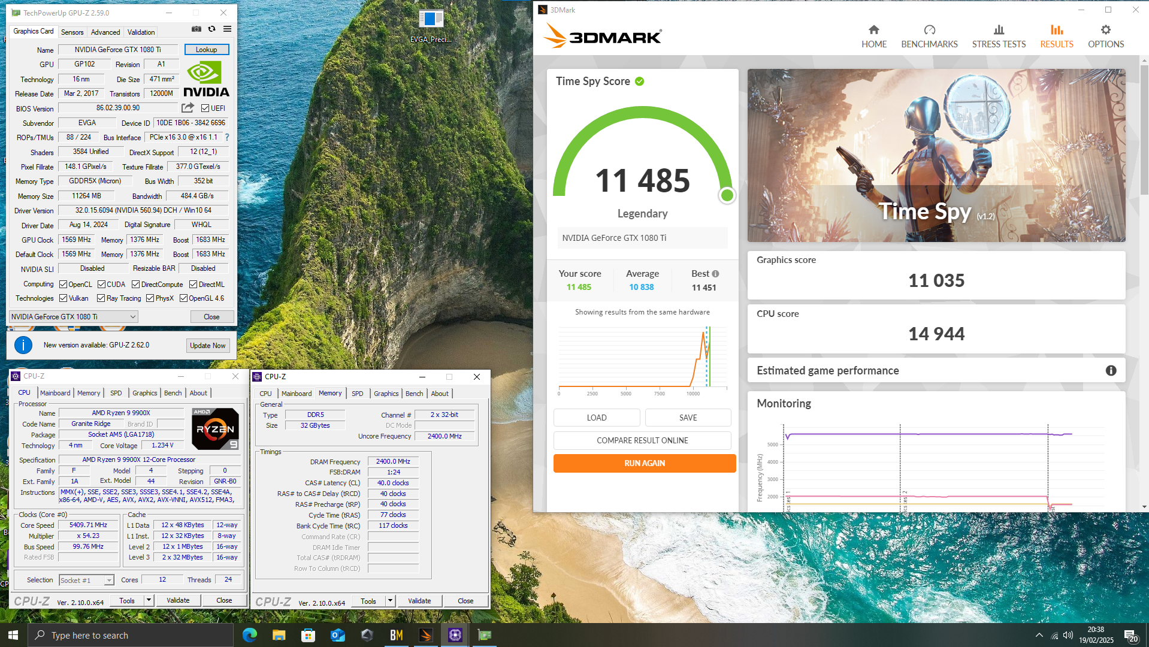Open the 3DMark HOME page icon
Viewport: 1149px width, 647px height.
tap(873, 29)
